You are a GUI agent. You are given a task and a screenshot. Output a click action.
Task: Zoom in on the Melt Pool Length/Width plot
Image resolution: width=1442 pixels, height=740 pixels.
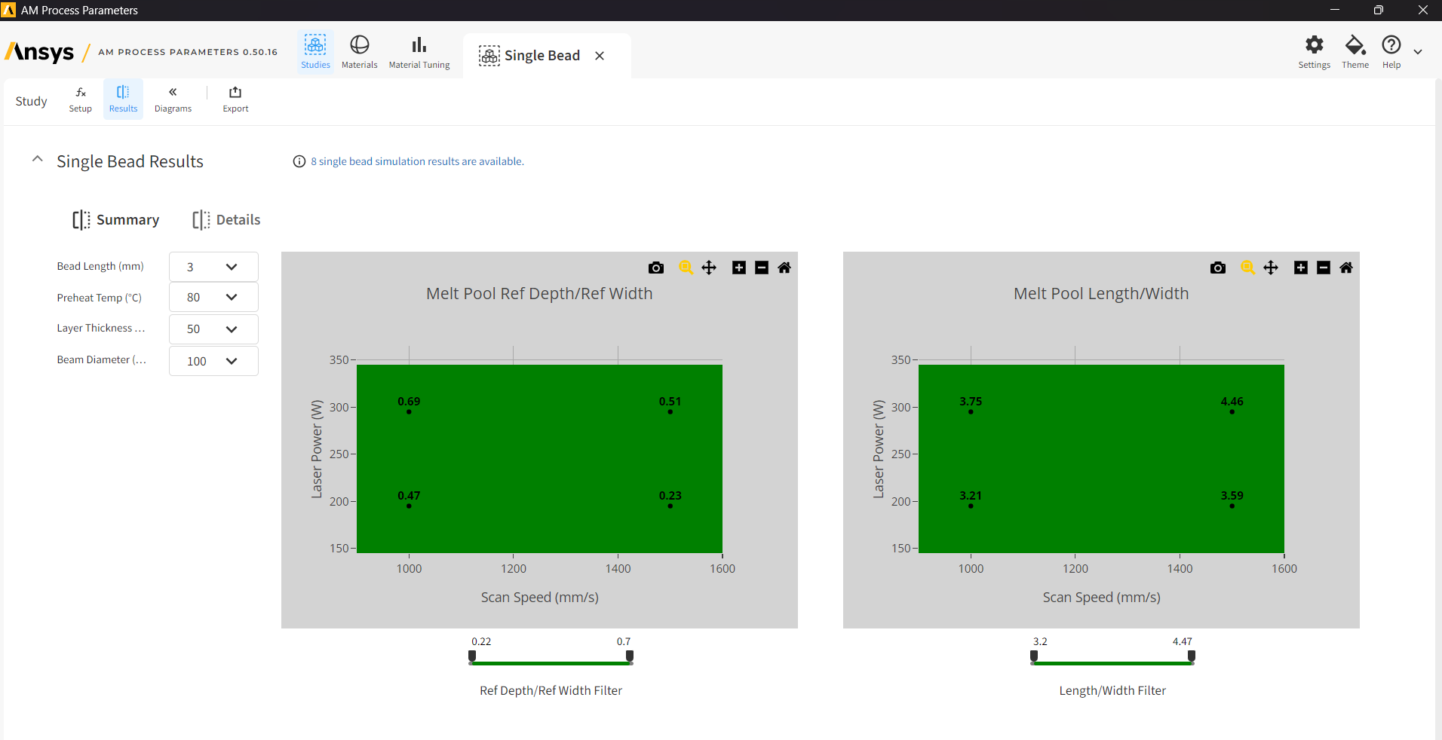tap(1301, 268)
